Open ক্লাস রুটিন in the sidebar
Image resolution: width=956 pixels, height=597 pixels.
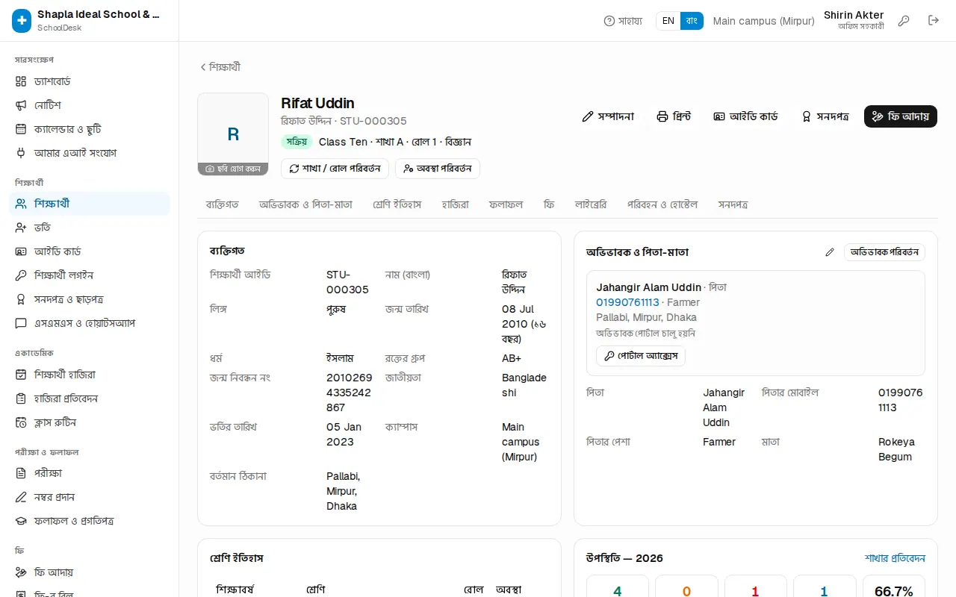pos(90,422)
